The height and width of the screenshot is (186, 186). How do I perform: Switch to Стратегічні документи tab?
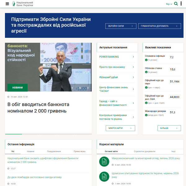coord(144,151)
